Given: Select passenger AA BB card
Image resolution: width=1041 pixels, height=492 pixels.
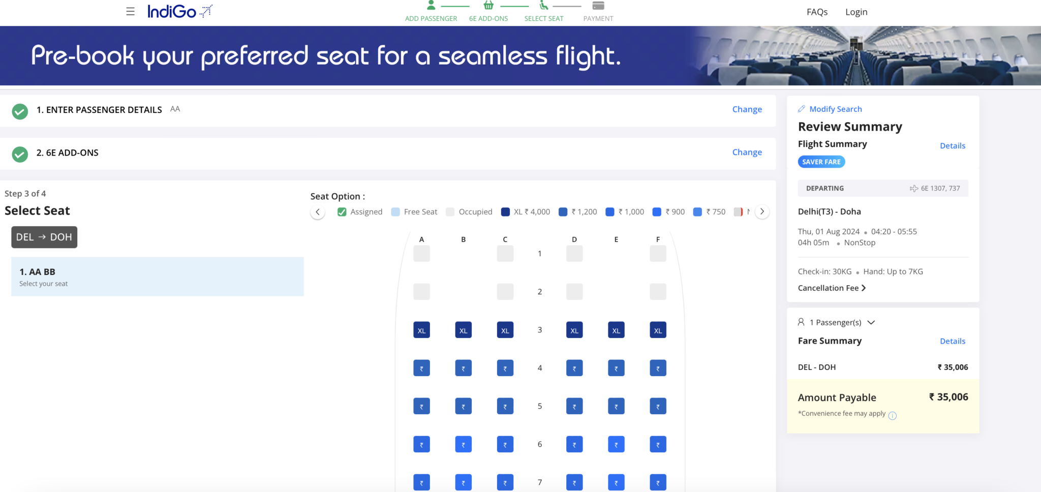Looking at the screenshot, I should pyautogui.click(x=158, y=276).
